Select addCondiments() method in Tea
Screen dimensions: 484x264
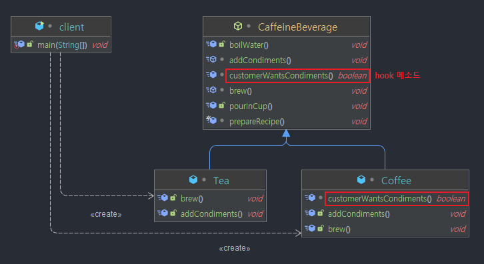coord(211,213)
